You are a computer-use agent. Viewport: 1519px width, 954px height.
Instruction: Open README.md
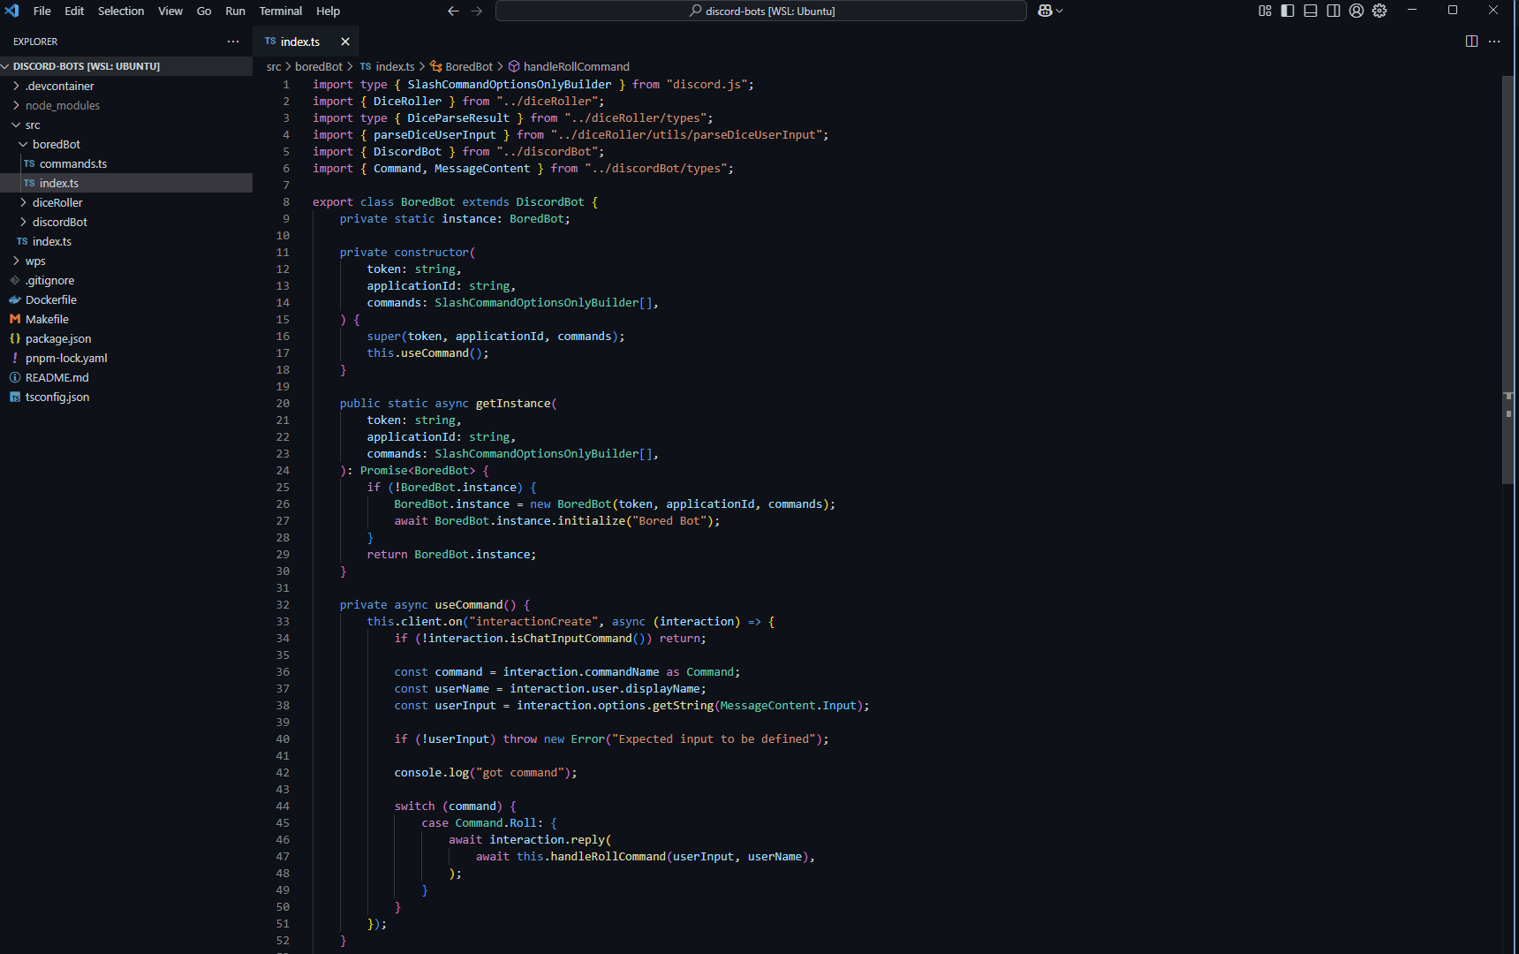[126, 377]
